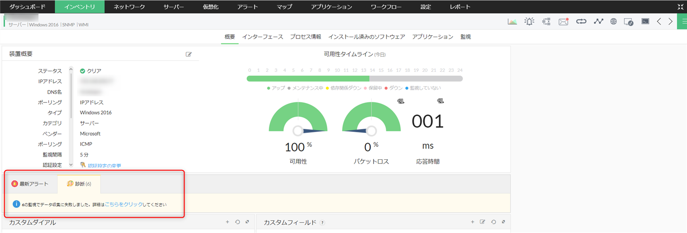The image size is (687, 233).
Task: Click the こちらをクリック link
Action: click(124, 204)
